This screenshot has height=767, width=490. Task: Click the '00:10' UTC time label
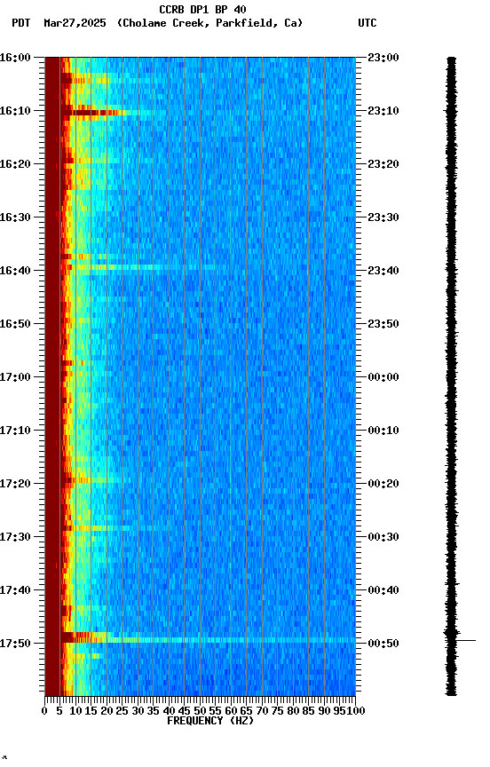tap(383, 431)
